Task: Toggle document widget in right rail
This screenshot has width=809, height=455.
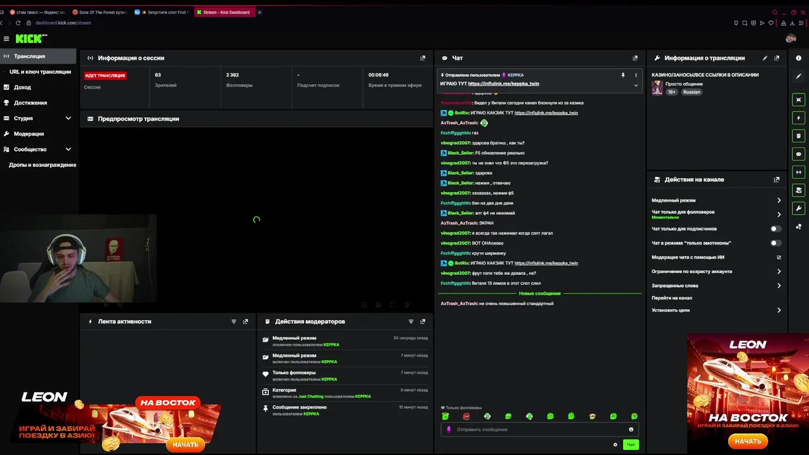Action: coord(799,136)
